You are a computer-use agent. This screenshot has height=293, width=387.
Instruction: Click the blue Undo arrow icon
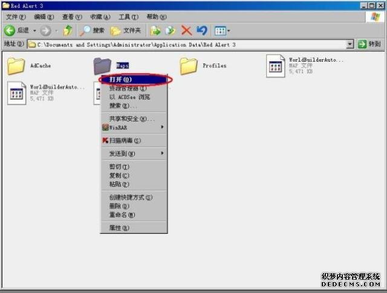(202, 31)
